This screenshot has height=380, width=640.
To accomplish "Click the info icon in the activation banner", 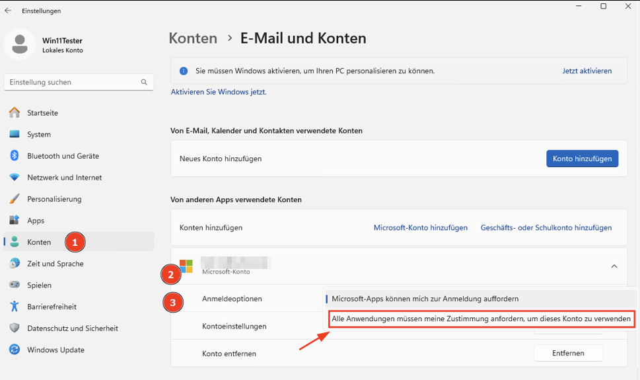I will tap(184, 71).
